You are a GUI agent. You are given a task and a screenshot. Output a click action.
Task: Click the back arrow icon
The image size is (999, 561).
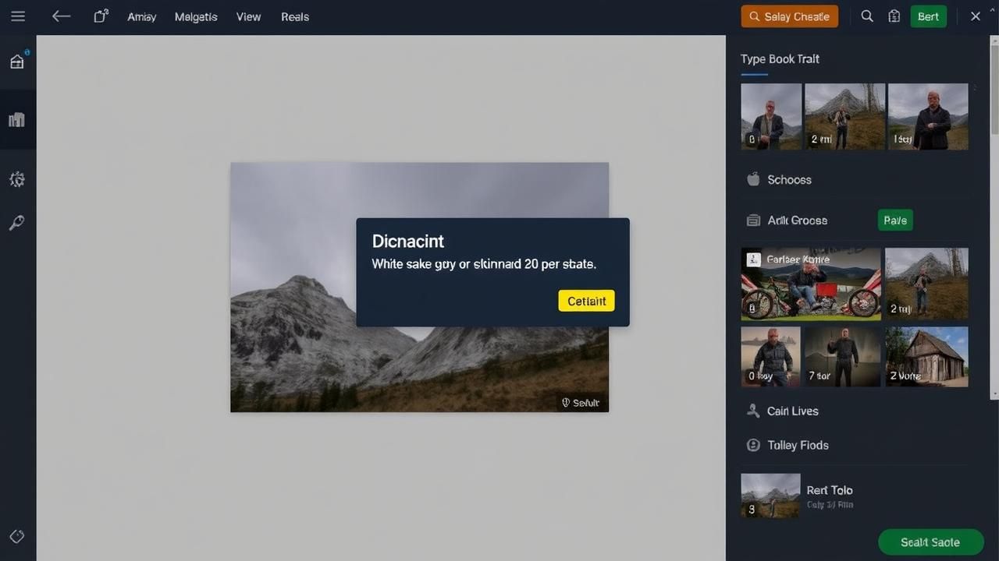61,16
